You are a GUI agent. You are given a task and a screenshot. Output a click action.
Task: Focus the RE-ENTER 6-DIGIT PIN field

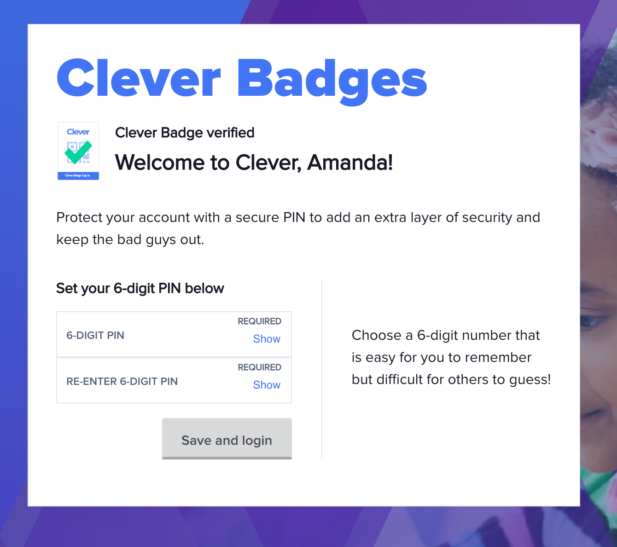pyautogui.click(x=174, y=380)
